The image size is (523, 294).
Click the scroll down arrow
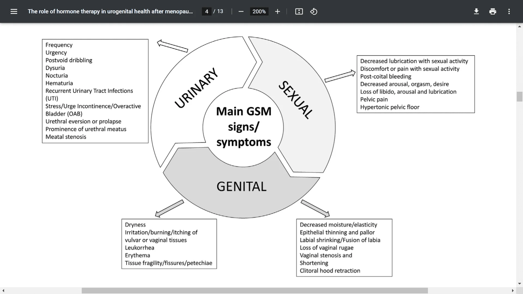[x=519, y=284]
